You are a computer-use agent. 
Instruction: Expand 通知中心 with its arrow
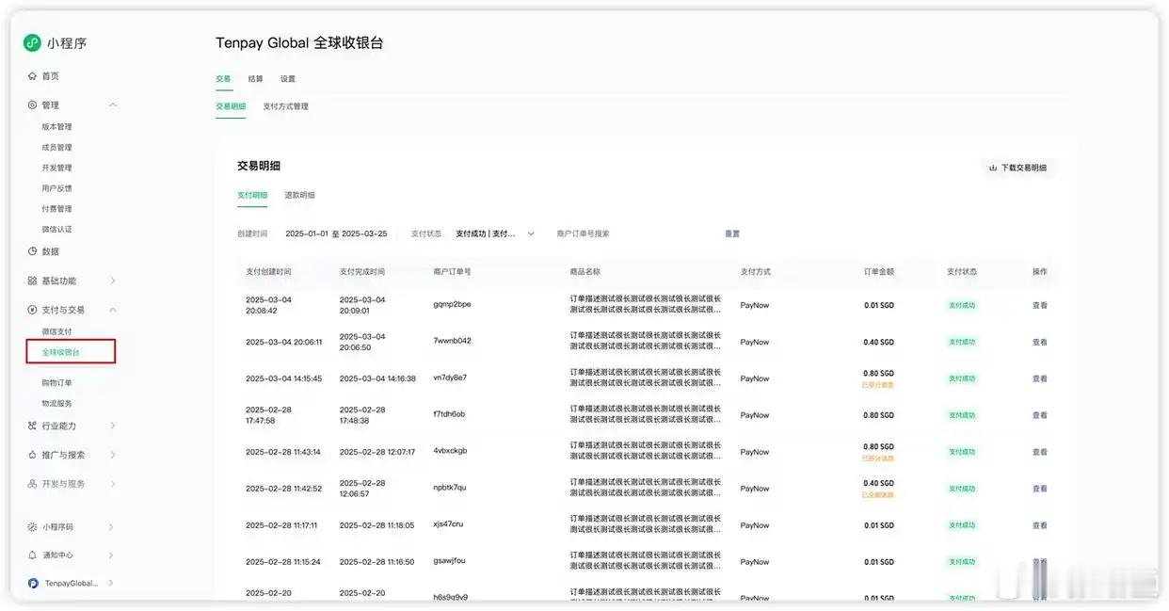(x=112, y=555)
